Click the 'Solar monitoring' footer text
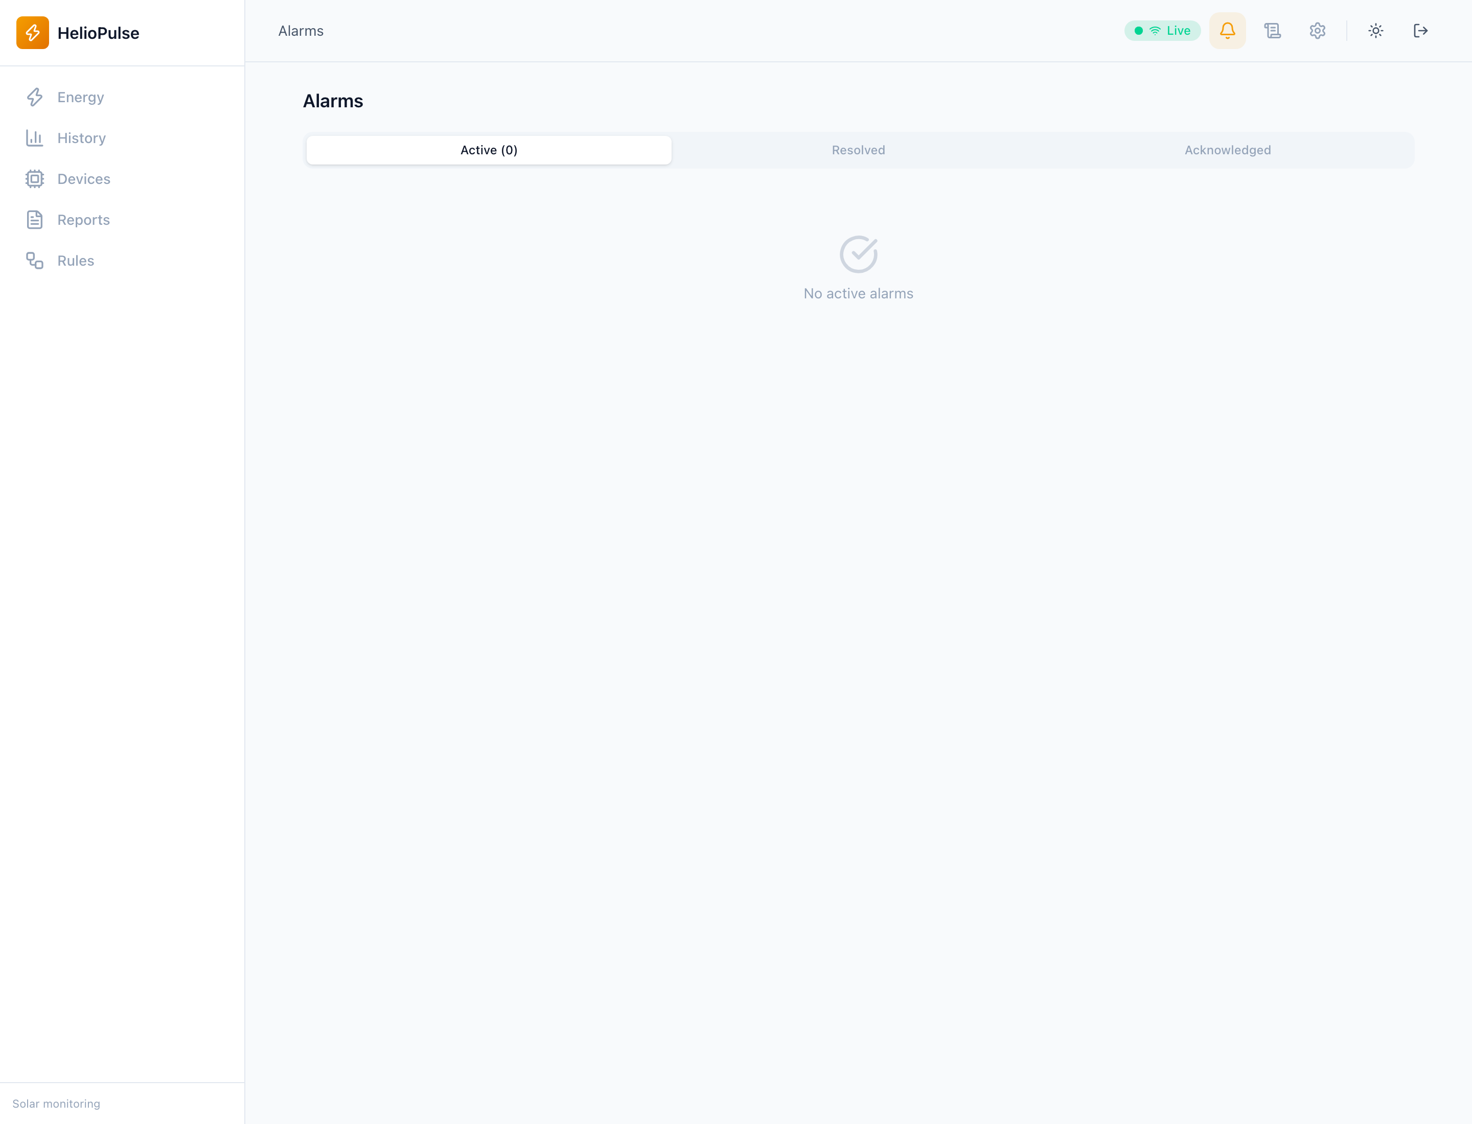Screen dimensions: 1472x1124 point(56,1103)
